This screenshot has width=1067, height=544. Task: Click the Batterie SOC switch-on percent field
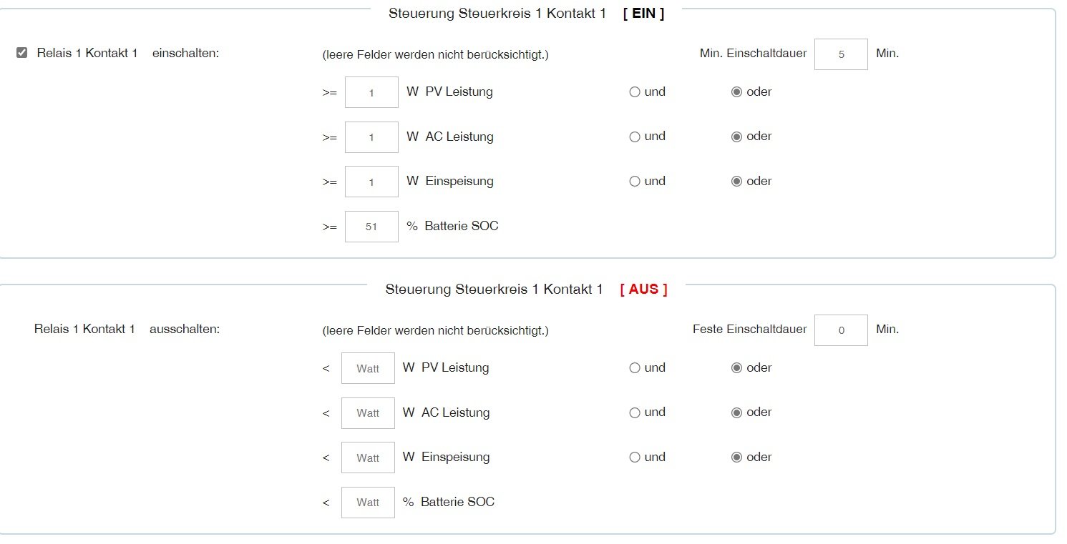pyautogui.click(x=371, y=227)
